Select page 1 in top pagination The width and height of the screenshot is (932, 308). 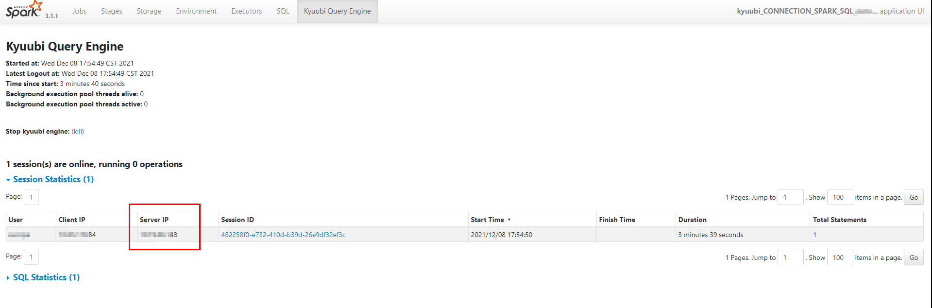[31, 197]
